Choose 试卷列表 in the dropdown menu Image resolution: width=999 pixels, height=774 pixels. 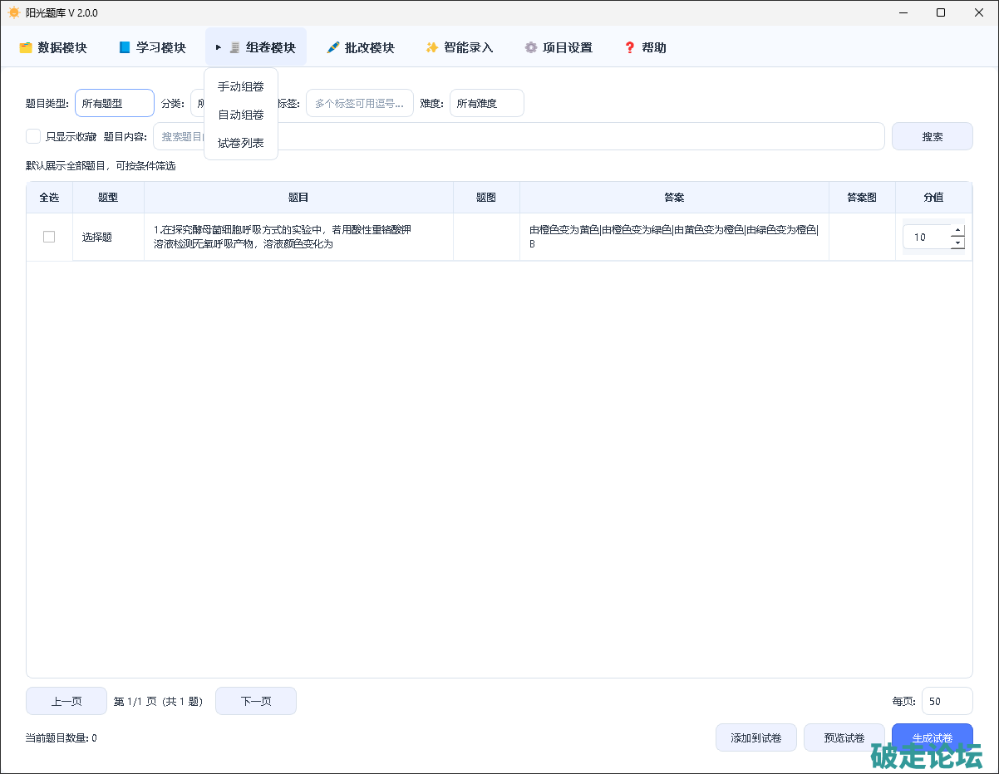241,143
